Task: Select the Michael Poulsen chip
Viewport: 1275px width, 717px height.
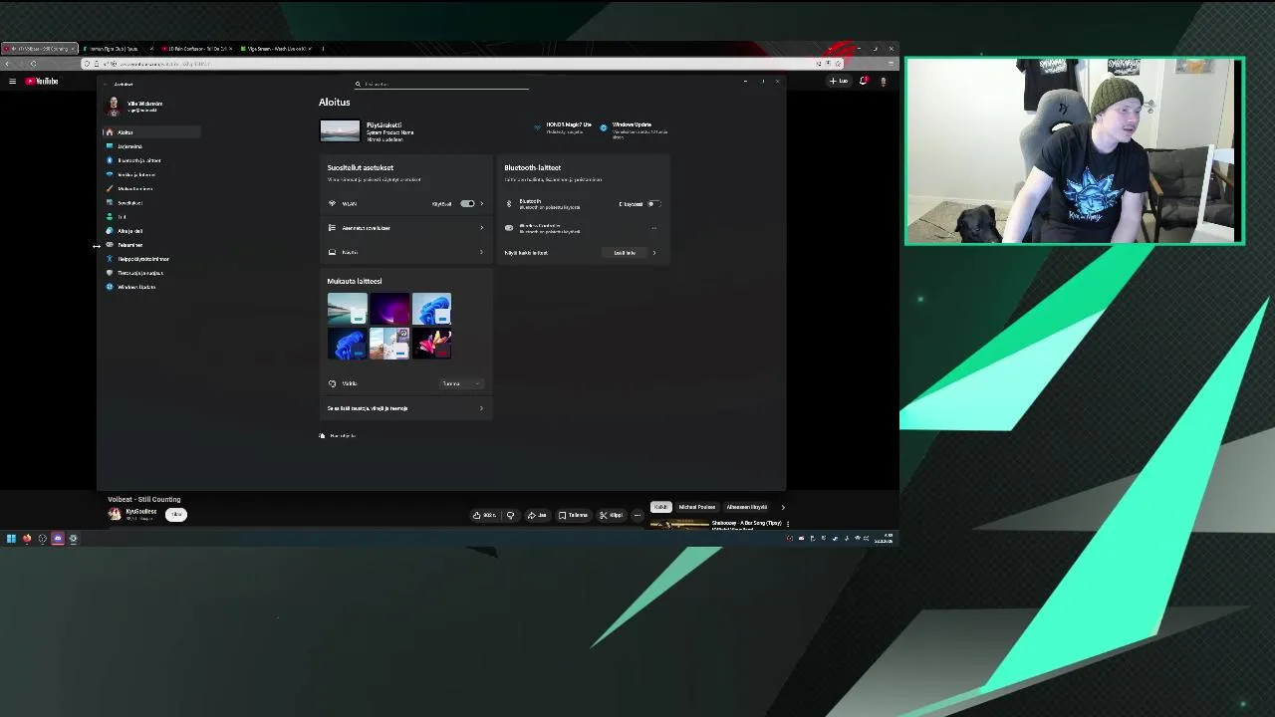Action: coord(697,507)
